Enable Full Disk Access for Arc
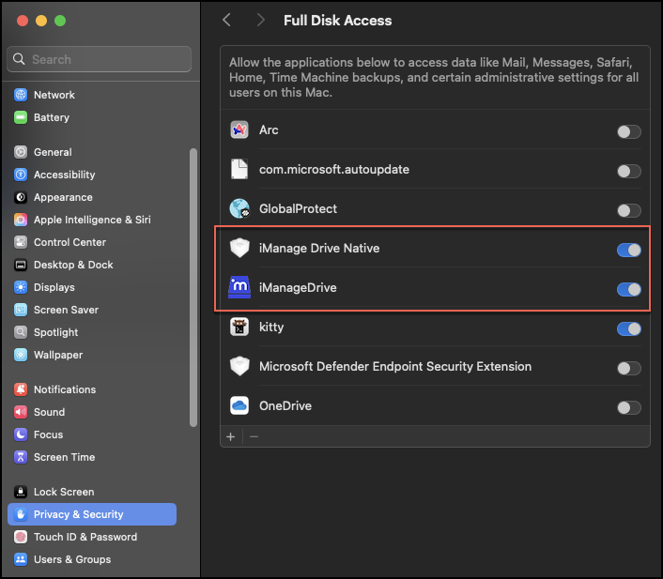The image size is (663, 579). tap(628, 131)
